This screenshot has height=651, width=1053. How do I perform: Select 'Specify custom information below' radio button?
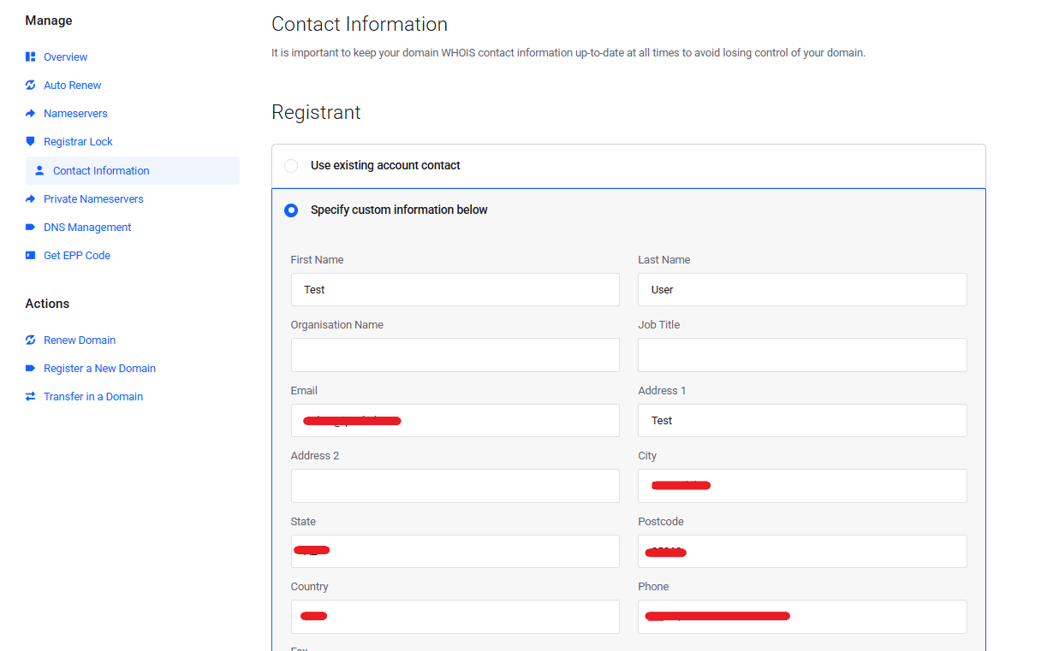(291, 210)
